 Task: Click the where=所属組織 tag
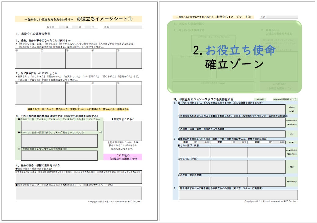click(285, 99)
